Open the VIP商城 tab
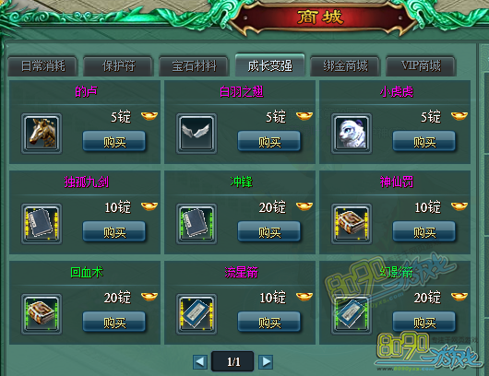Image resolution: width=489 pixels, height=376 pixels. pos(421,66)
